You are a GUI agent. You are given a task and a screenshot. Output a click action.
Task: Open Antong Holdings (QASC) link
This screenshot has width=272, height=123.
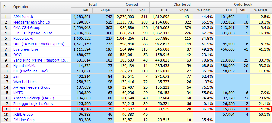[34, 98]
